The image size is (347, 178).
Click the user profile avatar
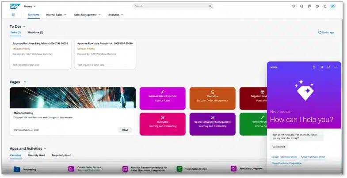332,6
